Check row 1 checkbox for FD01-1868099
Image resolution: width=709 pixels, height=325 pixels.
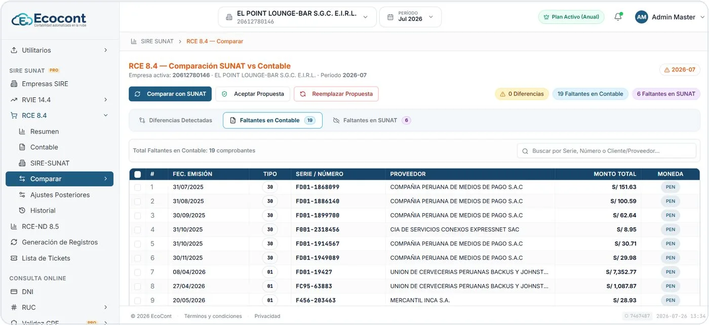[137, 187]
